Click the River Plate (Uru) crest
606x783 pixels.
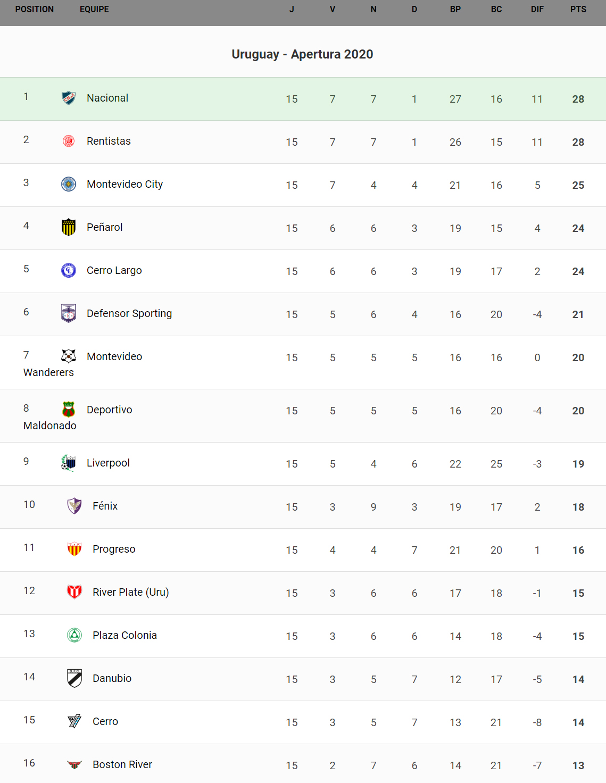coord(74,592)
